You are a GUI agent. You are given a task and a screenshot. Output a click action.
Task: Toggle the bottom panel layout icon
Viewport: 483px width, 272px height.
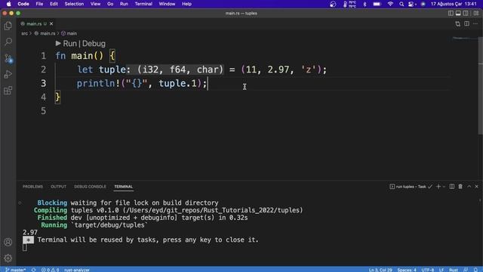(458, 14)
